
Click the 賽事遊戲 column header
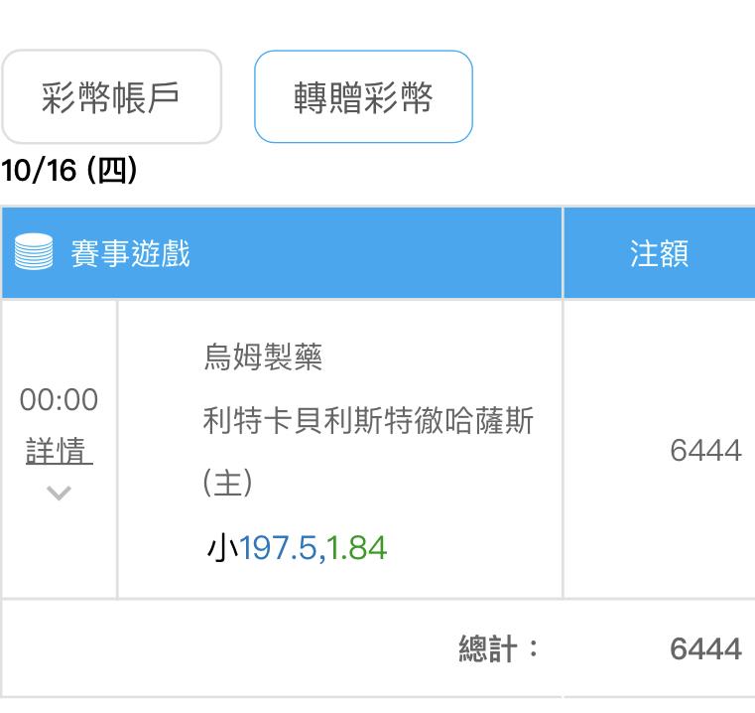tap(130, 253)
